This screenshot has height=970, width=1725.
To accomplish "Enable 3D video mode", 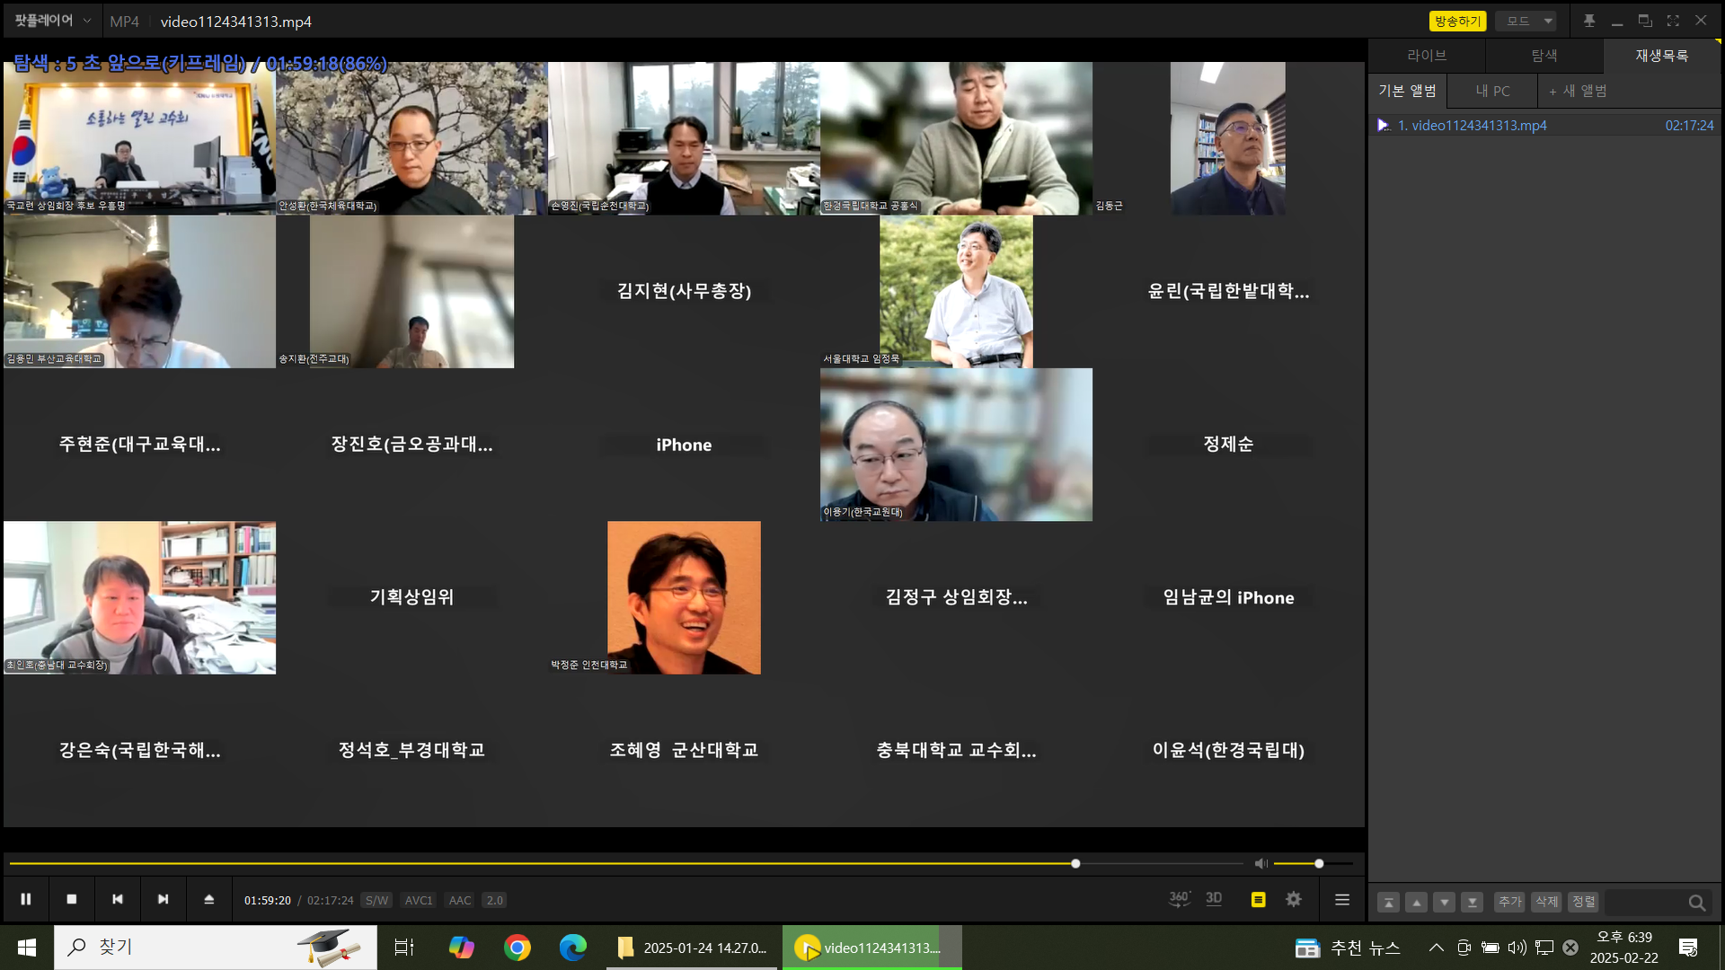I will click(x=1214, y=899).
